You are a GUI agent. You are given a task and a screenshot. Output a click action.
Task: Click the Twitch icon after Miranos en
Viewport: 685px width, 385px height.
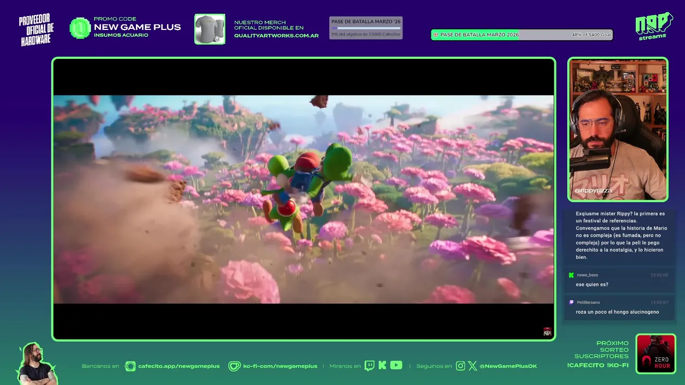point(369,366)
